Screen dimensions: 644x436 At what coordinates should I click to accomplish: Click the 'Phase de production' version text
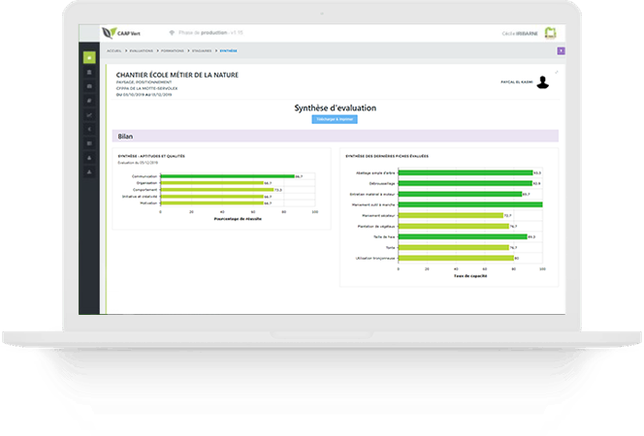click(x=210, y=32)
